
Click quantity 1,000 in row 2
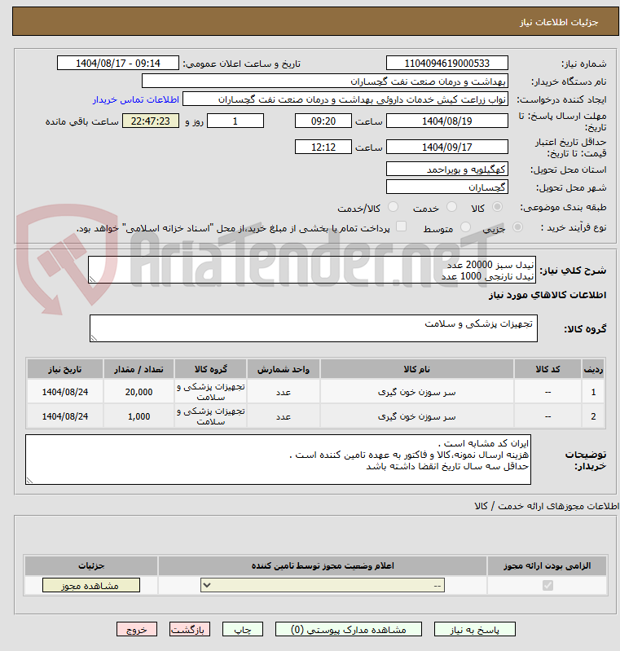pos(139,416)
